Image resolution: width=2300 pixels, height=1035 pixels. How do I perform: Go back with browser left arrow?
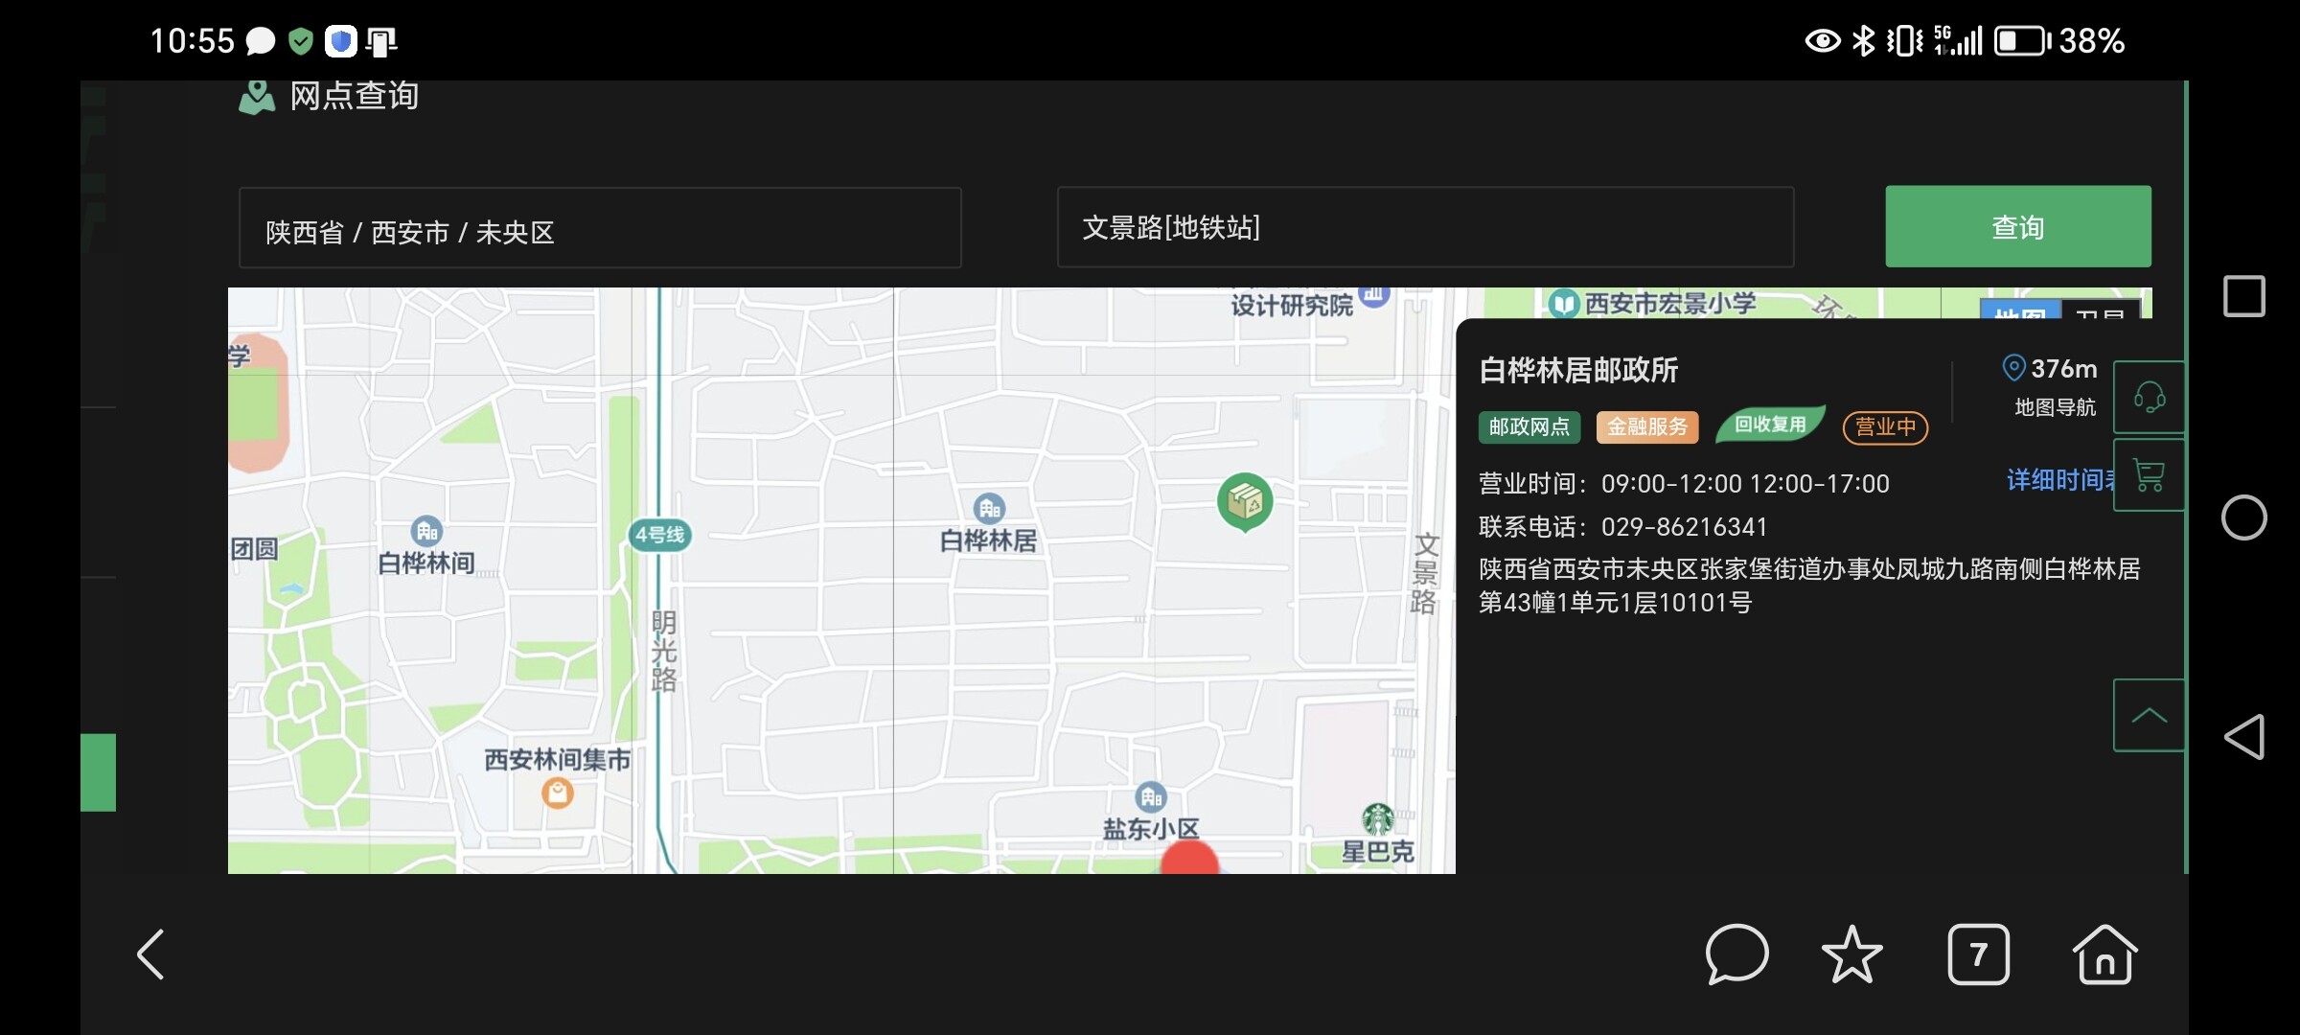[151, 954]
